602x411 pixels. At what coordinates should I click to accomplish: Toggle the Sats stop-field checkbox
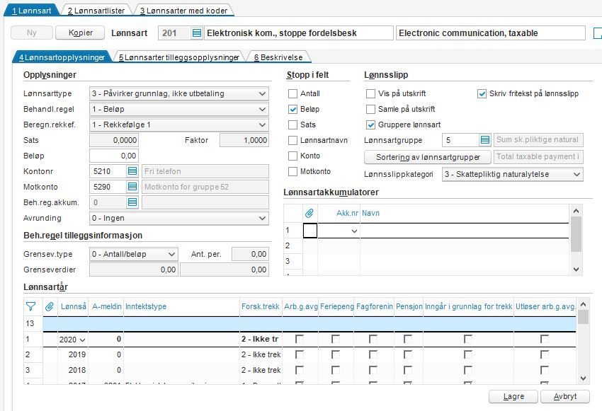(293, 125)
